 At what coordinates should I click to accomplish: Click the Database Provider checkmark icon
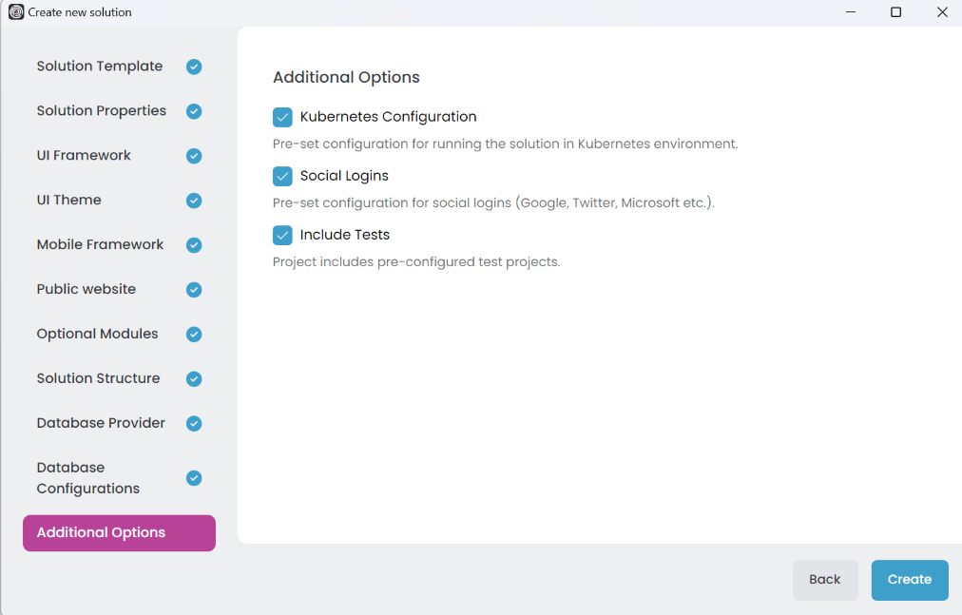click(194, 424)
